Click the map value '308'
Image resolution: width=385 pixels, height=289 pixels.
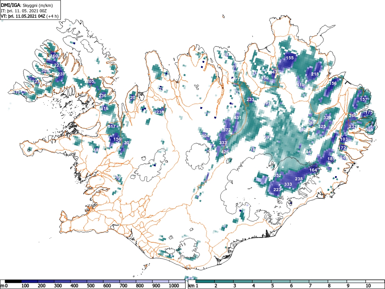tap(45, 71)
